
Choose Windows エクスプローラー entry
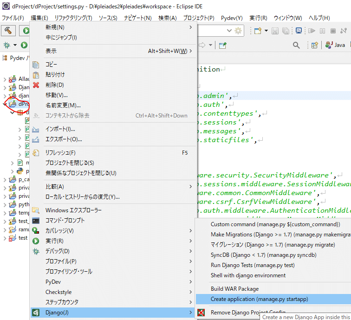[113, 210]
